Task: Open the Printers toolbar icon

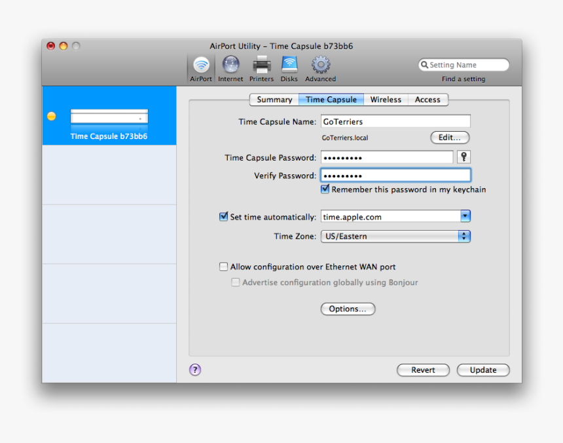Action: coord(261,69)
